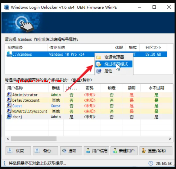Screen dimensions: 176x169
Task: Click the 作业系统 column header
Action: 80,47
